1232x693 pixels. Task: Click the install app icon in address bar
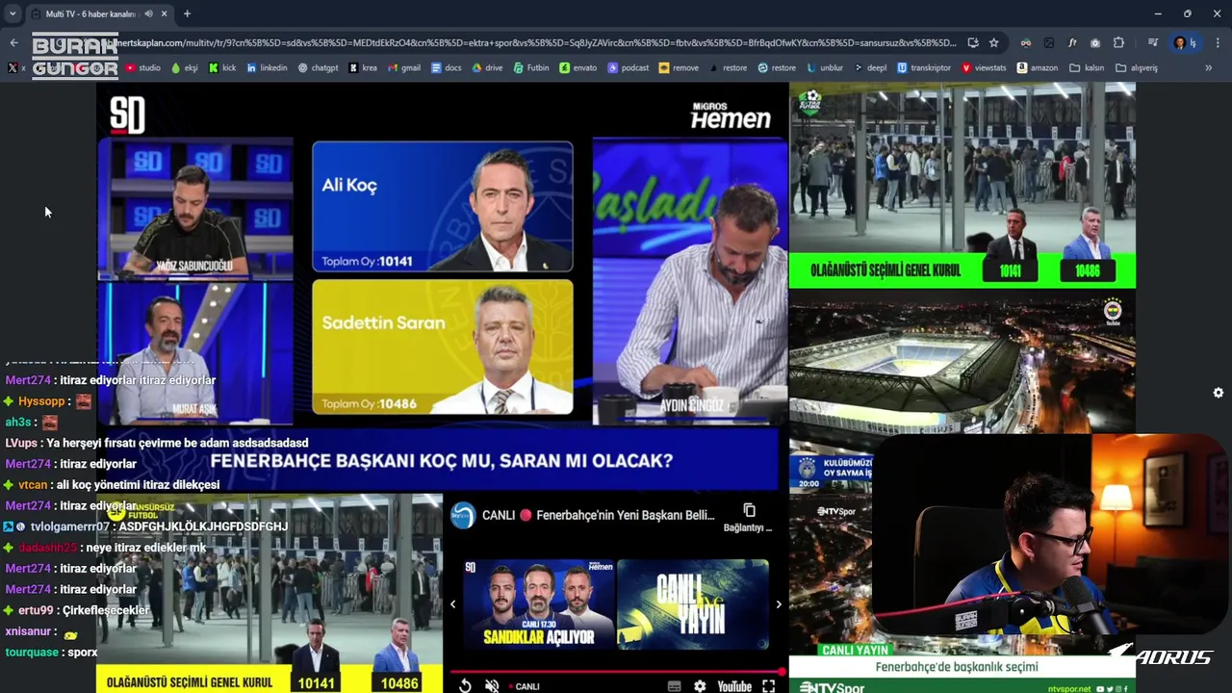[x=973, y=42]
